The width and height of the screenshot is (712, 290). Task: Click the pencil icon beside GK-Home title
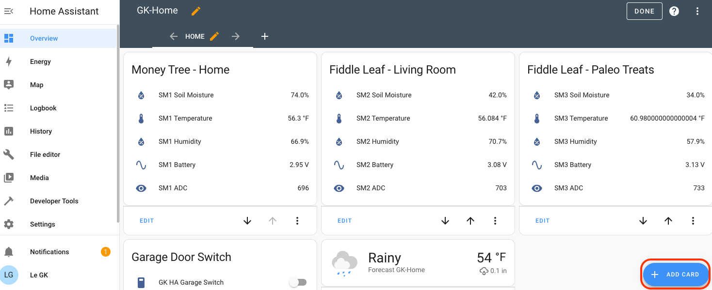click(196, 11)
